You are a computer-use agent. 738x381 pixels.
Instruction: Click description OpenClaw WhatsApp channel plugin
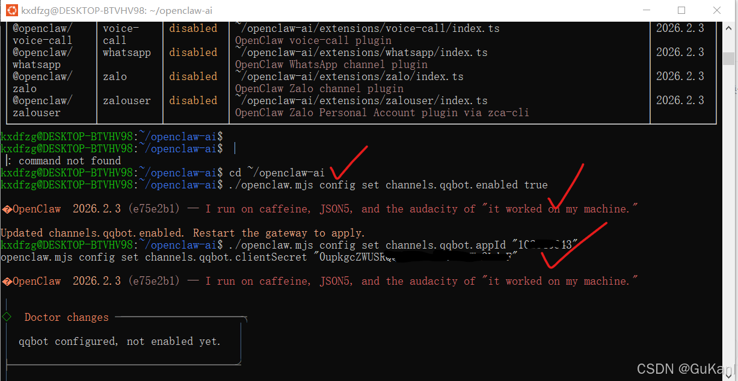[331, 64]
